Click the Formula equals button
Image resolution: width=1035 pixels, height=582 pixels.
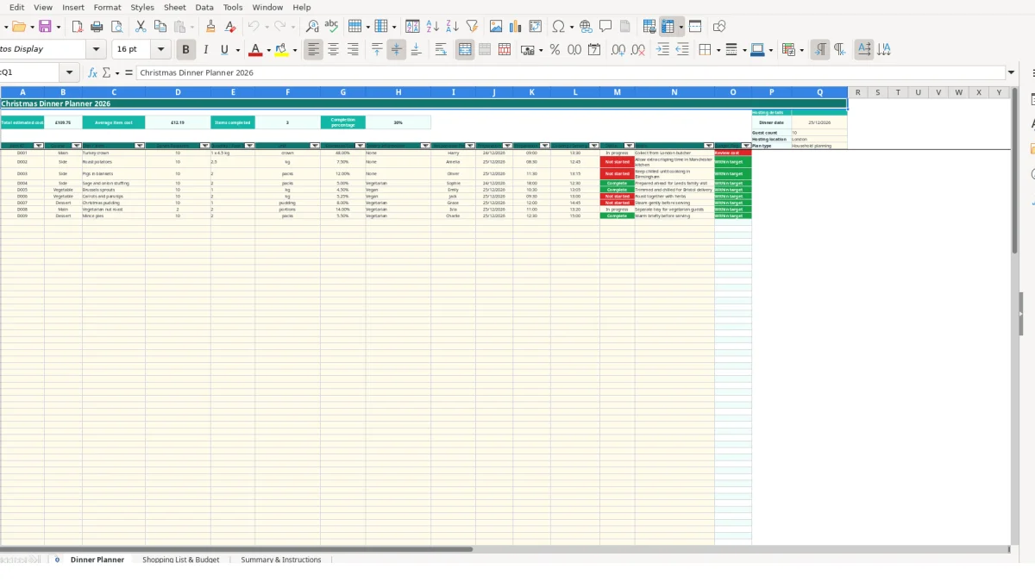(129, 73)
